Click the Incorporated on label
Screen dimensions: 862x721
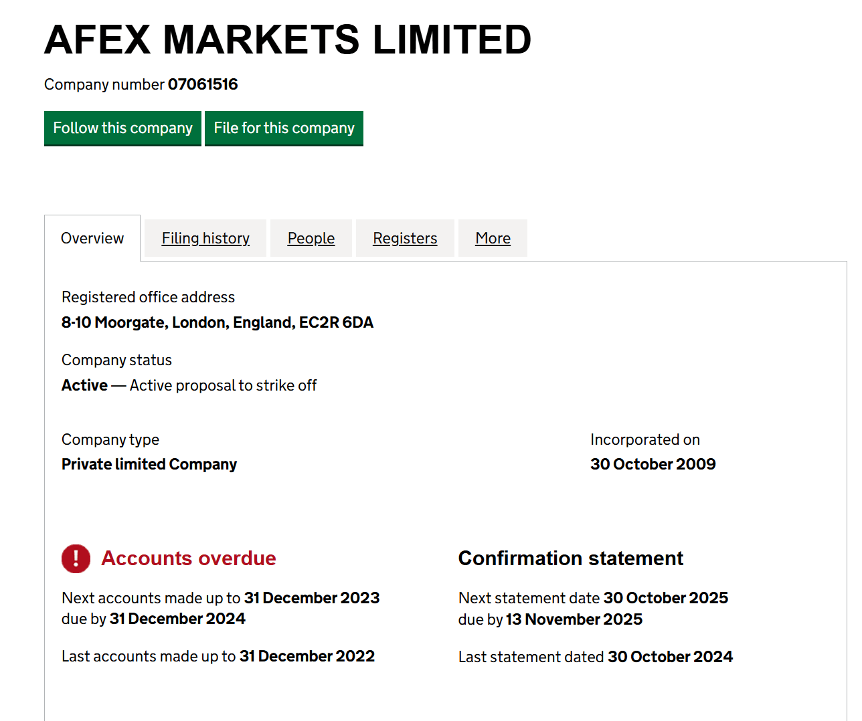[x=645, y=439]
